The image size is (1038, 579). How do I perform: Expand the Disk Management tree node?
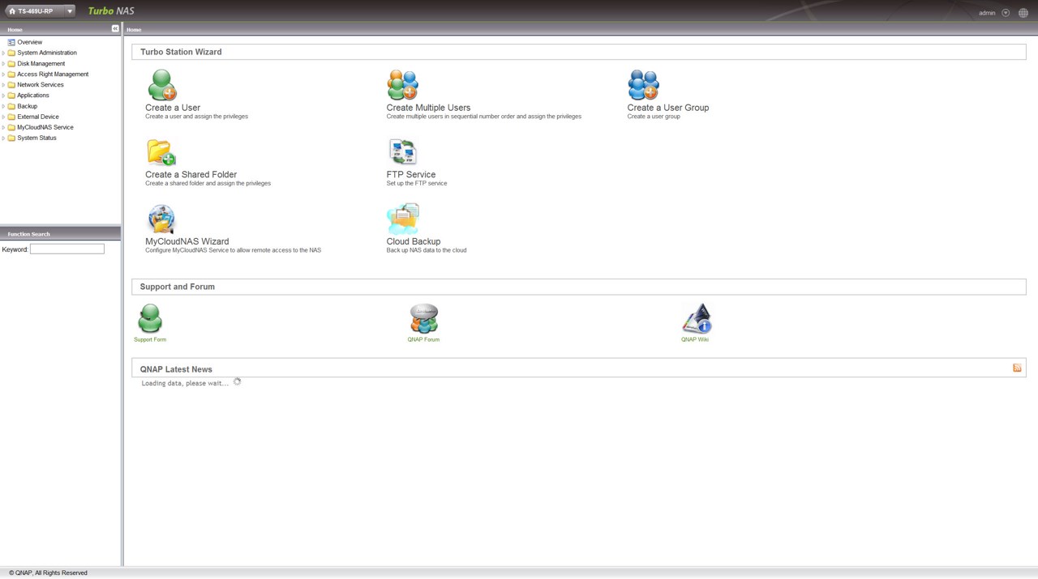(3, 63)
